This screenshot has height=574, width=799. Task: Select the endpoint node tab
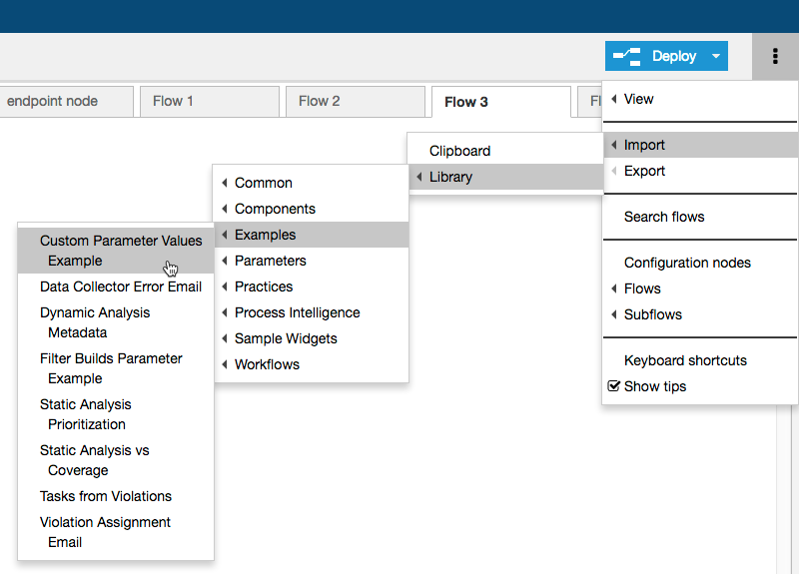tap(66, 102)
